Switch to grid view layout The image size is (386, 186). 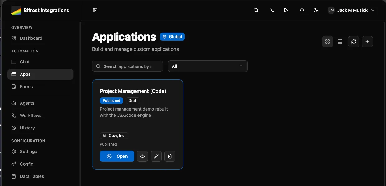(x=327, y=42)
